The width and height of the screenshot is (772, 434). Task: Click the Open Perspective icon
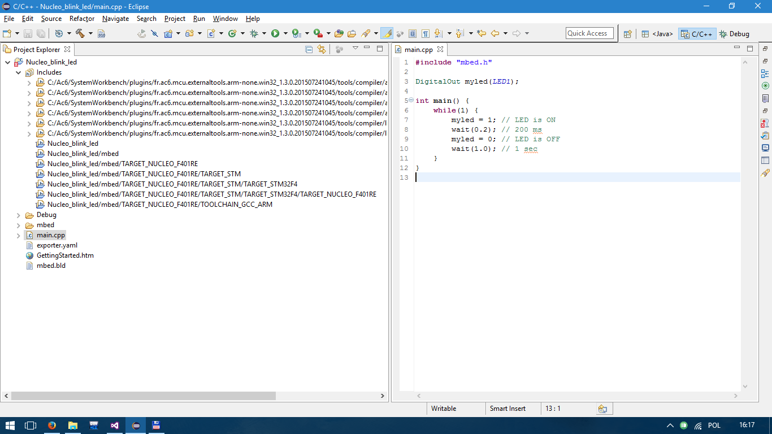pos(627,34)
